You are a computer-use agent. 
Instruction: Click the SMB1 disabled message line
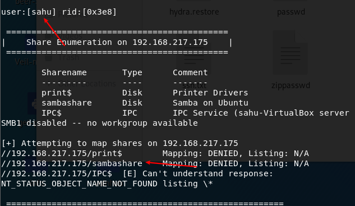(100, 123)
